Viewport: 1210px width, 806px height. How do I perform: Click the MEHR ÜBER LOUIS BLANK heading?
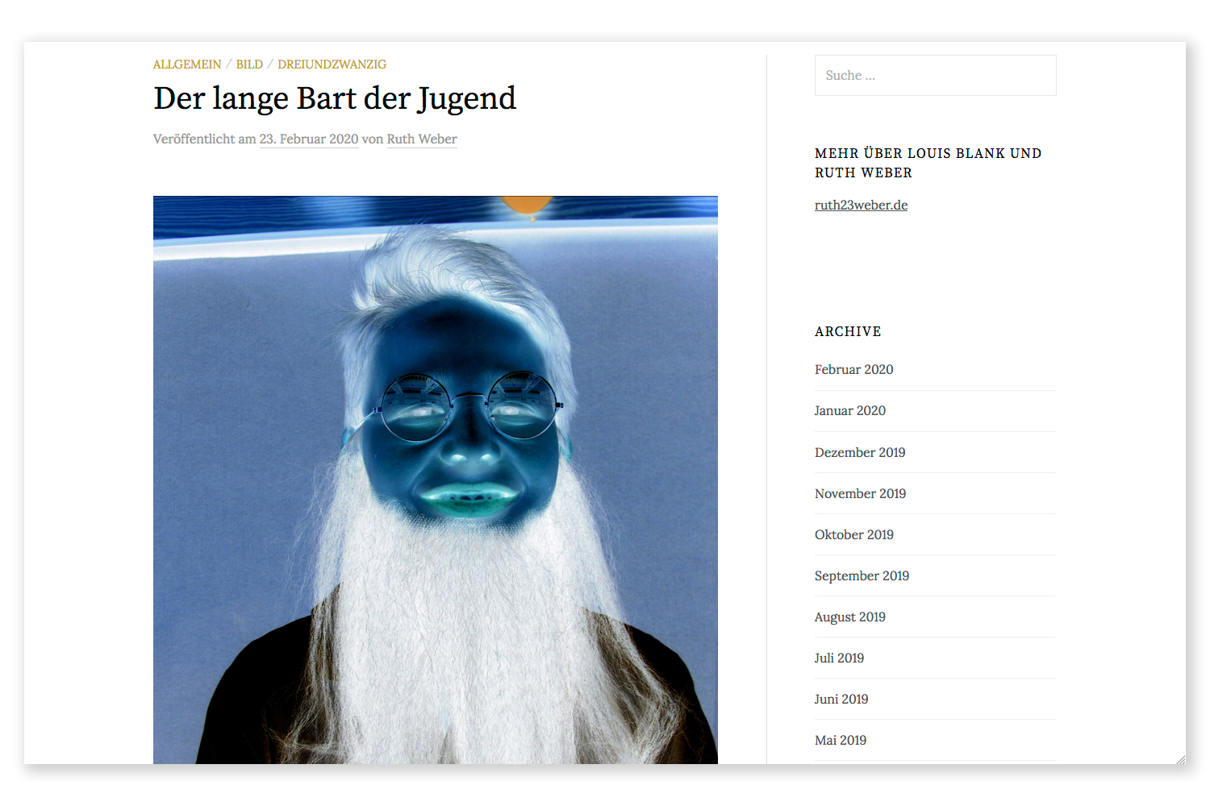pos(928,163)
